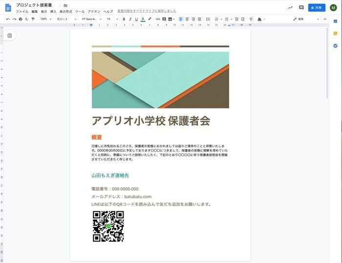Open the あ input tools dropdown
342x263 pixels.
(261, 19)
